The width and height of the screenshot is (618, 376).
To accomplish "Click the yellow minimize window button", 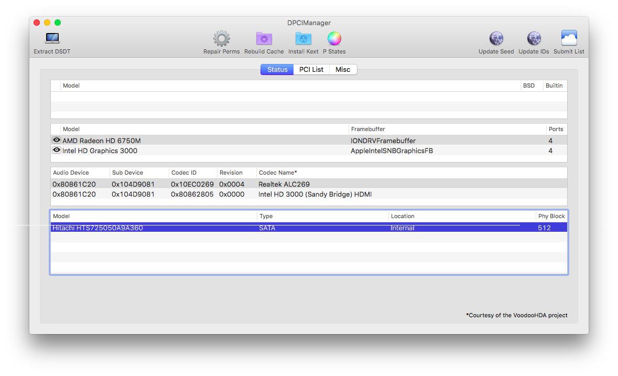I will (47, 23).
